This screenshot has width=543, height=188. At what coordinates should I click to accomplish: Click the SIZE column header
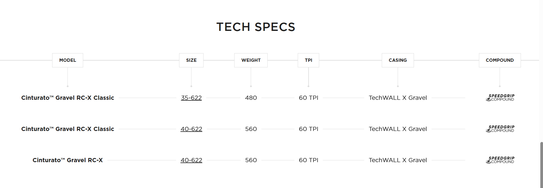(191, 60)
